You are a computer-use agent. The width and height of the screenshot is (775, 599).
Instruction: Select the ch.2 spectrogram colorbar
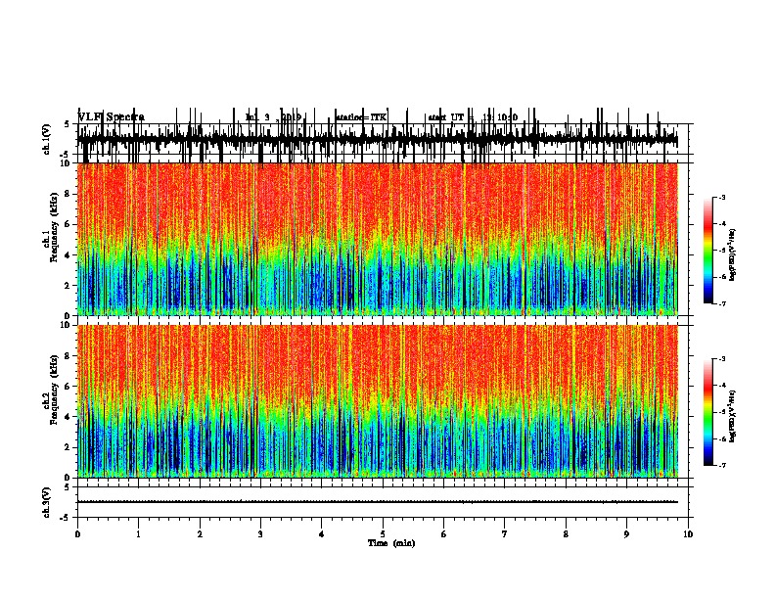pyautogui.click(x=708, y=412)
